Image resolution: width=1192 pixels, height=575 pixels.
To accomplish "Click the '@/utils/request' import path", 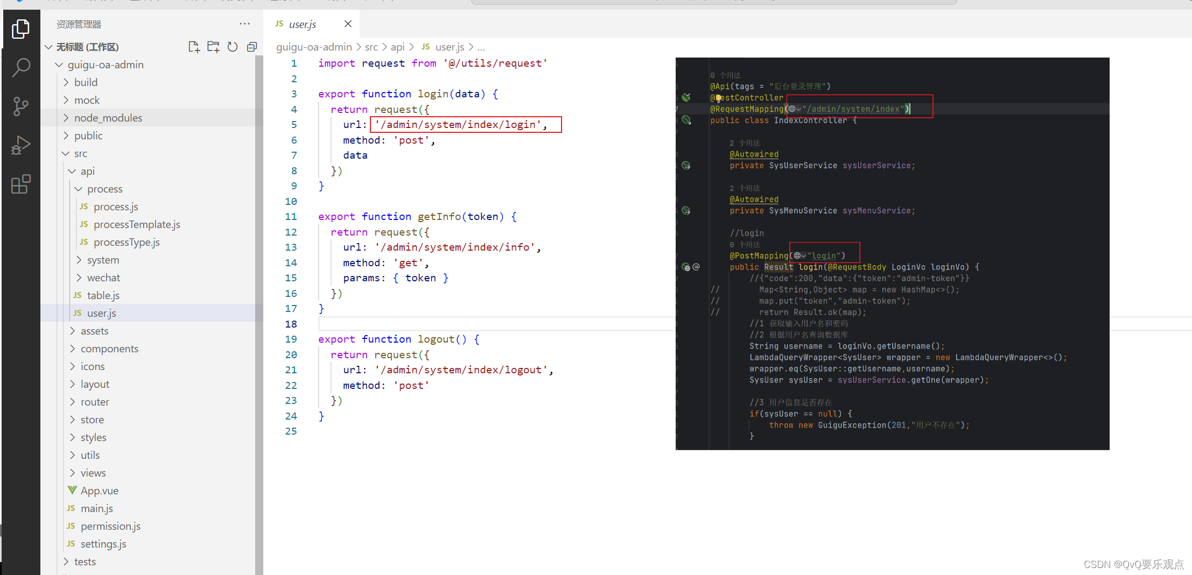I will point(495,63).
